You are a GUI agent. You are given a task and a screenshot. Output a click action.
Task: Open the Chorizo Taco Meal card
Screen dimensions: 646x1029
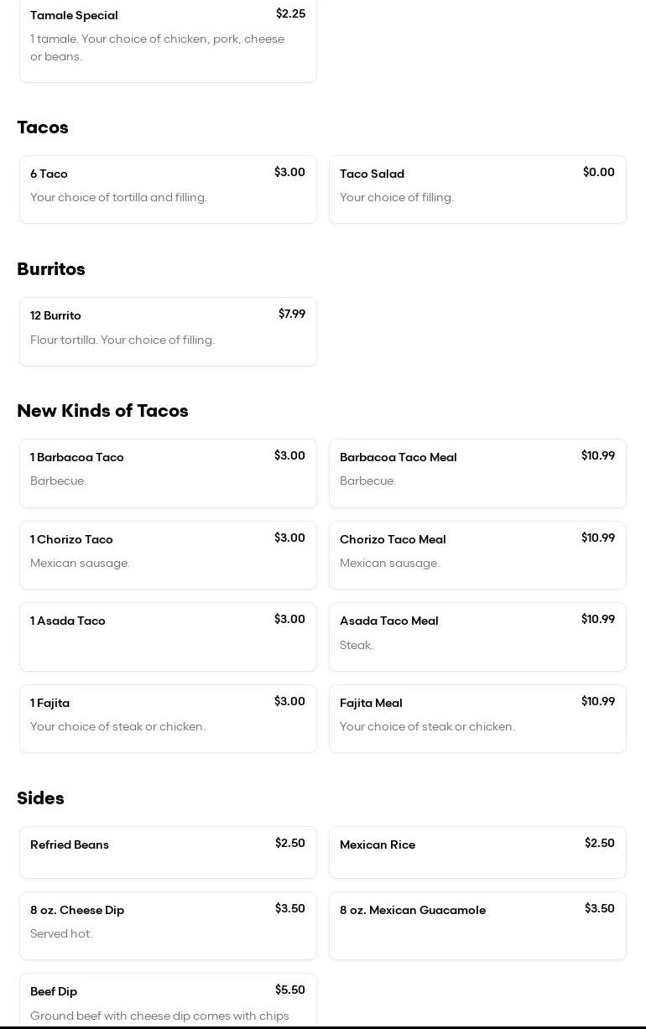[x=477, y=555]
